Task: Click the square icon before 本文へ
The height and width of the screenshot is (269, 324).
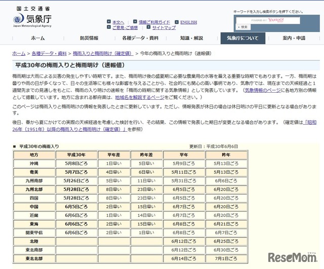Action: click(109, 21)
